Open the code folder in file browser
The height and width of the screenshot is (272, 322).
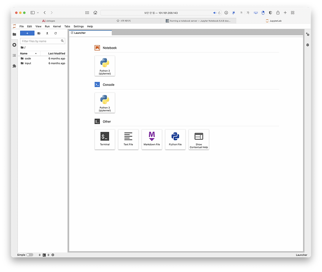click(x=27, y=58)
